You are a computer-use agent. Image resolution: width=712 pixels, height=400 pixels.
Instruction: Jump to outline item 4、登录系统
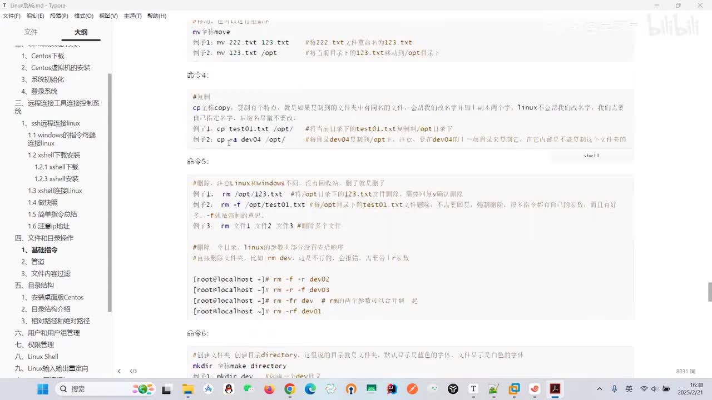coord(39,91)
